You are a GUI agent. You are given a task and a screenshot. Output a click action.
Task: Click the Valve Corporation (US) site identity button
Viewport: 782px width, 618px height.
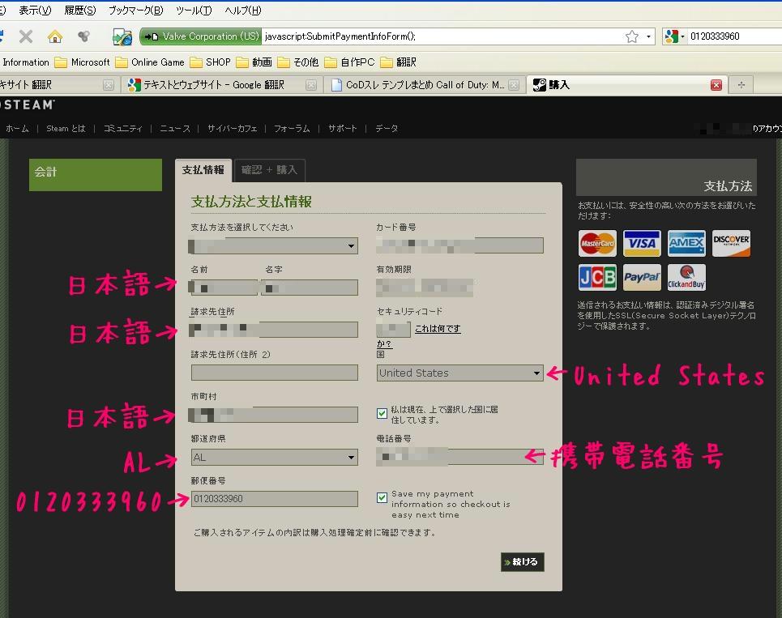point(201,36)
